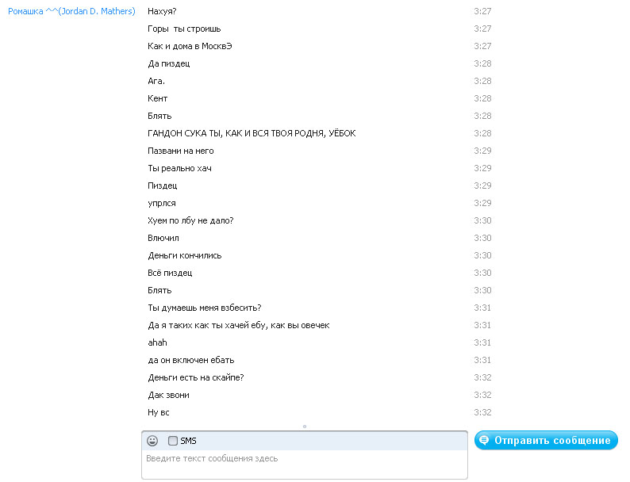
Task: Focus the Введите текст сообщения здесь field
Action: (x=305, y=464)
